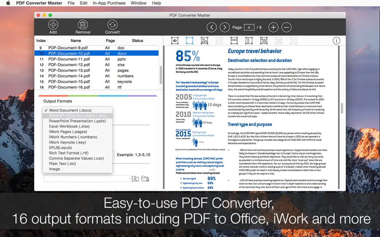Image resolution: width=380 pixels, height=237 pixels.
Task: Toggle the area preview eye tool
Action: [175, 41]
